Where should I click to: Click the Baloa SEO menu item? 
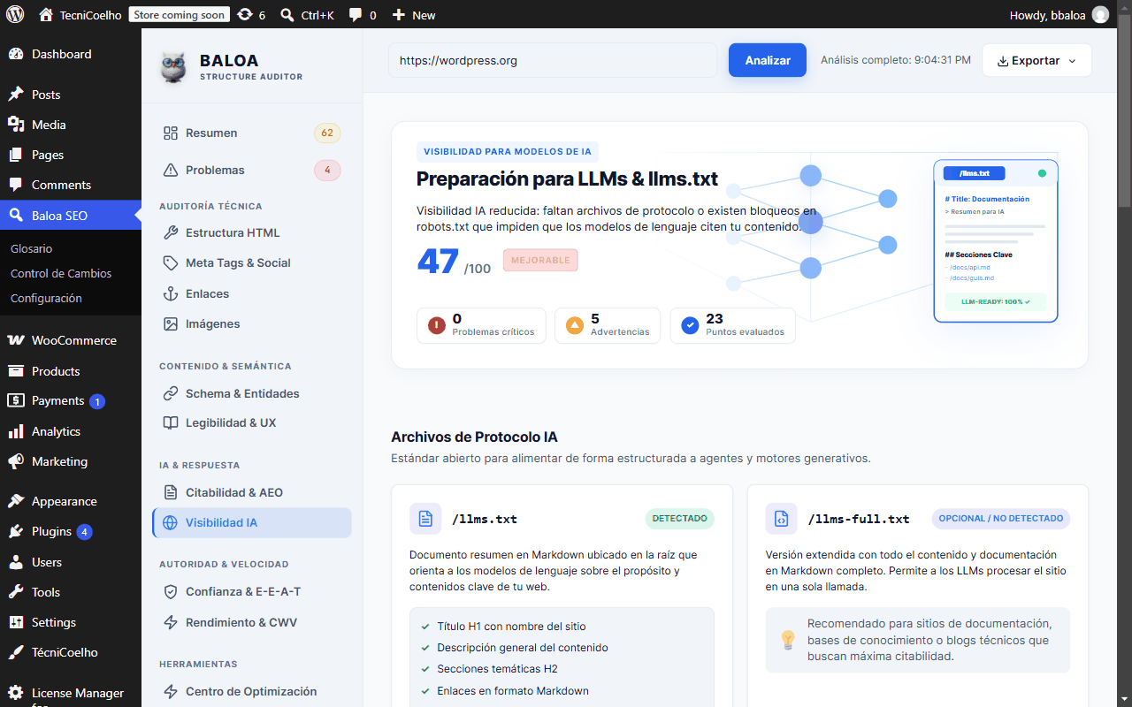[x=71, y=215]
